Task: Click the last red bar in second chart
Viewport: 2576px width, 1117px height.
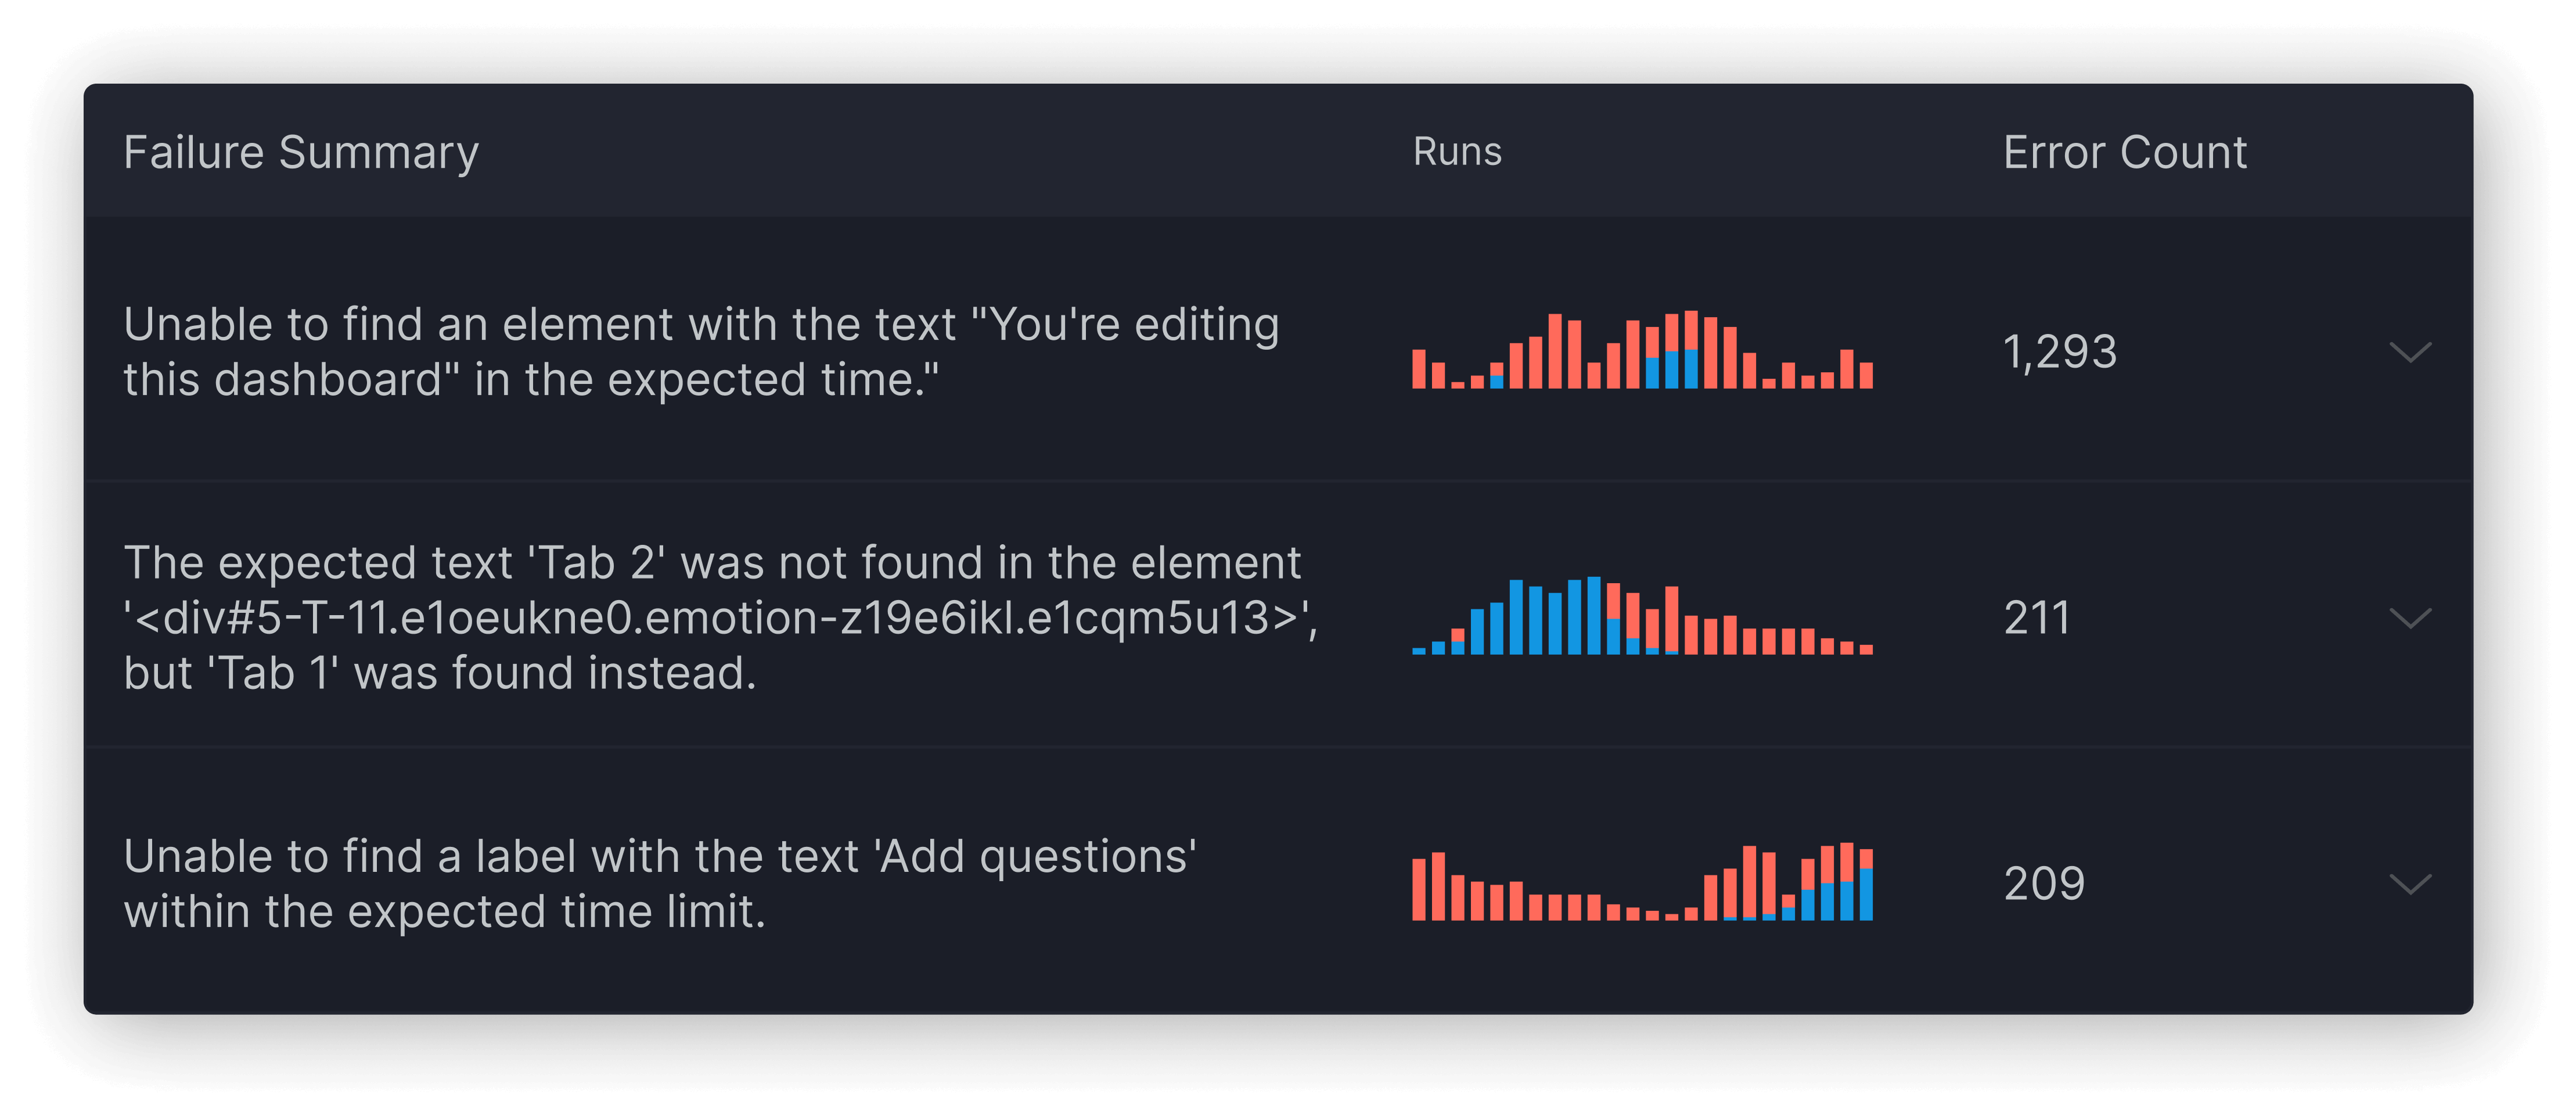Action: pos(1866,650)
